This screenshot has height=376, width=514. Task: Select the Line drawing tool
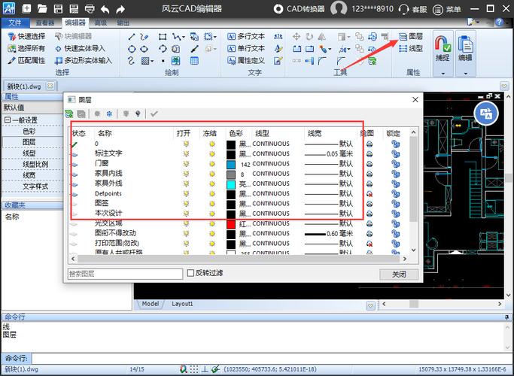[x=132, y=36]
